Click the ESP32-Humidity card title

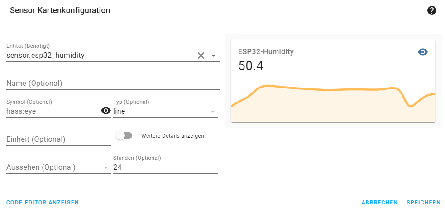point(266,52)
